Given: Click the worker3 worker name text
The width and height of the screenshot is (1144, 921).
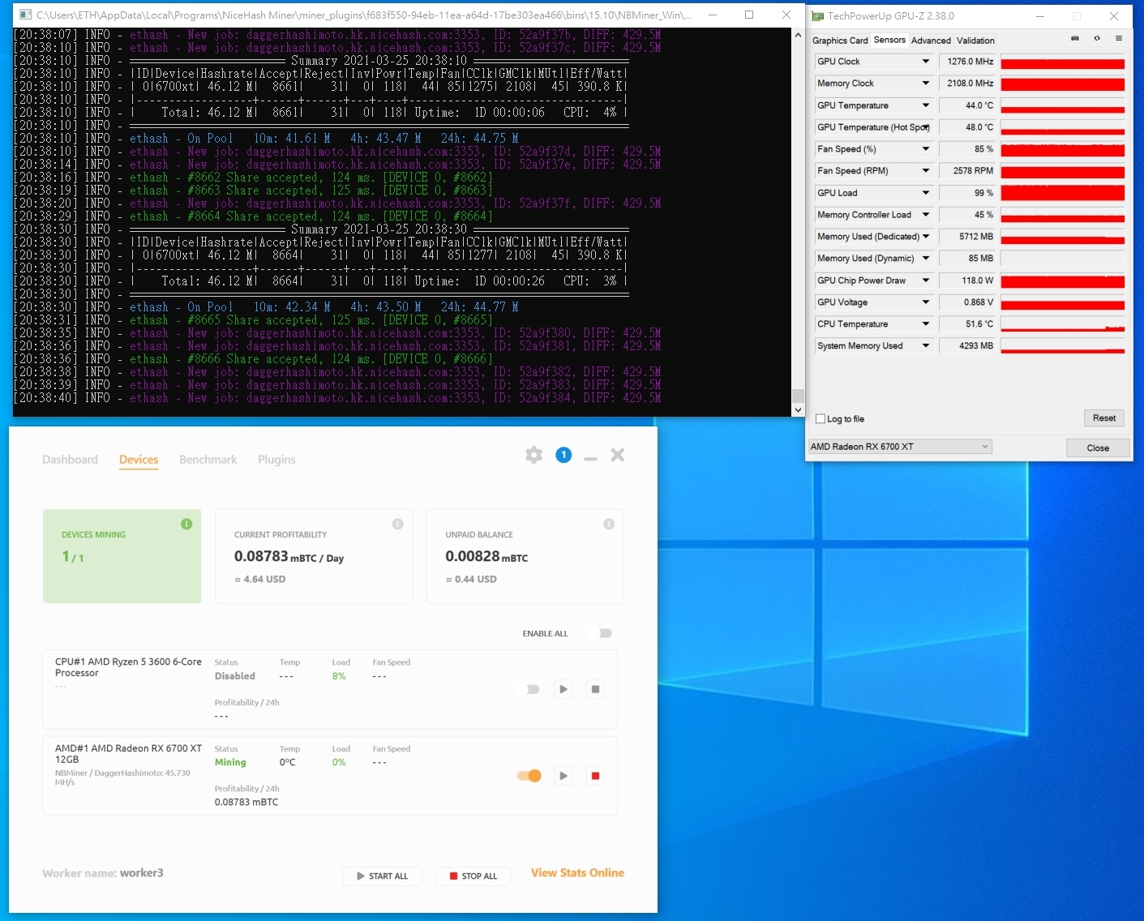Looking at the screenshot, I should click(142, 873).
